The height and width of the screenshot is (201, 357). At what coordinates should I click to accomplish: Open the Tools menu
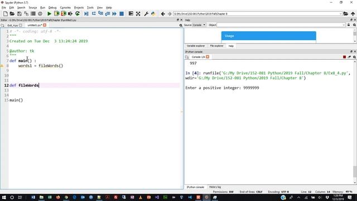(90, 7)
